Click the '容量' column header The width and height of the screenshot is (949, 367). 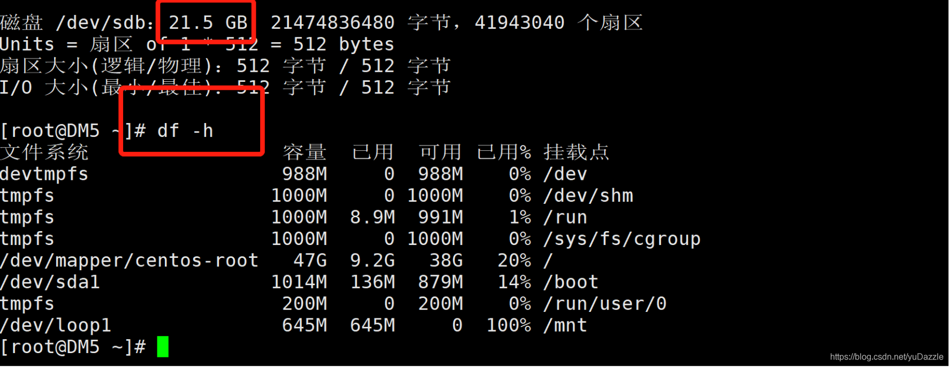[305, 152]
